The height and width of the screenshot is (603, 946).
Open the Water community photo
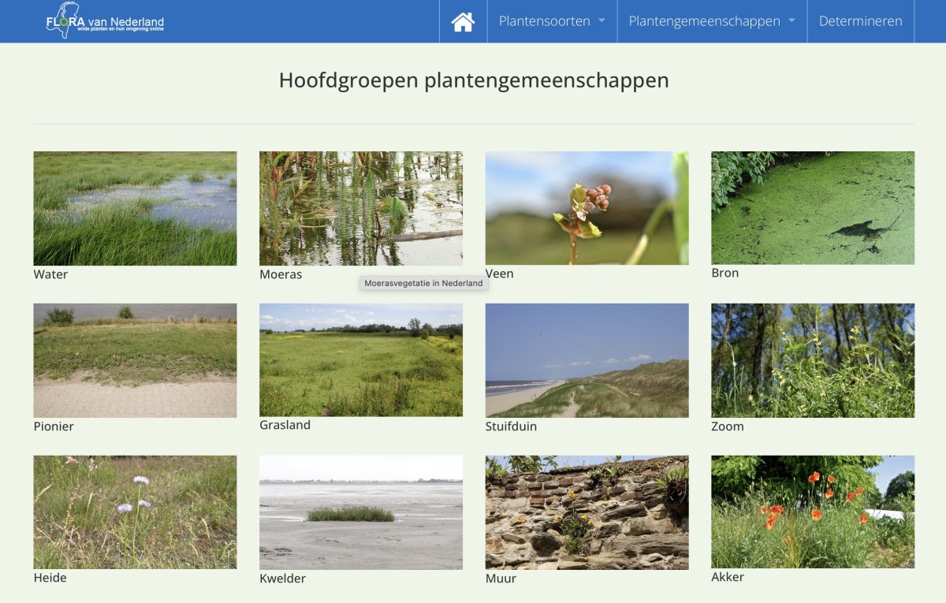coord(135,208)
